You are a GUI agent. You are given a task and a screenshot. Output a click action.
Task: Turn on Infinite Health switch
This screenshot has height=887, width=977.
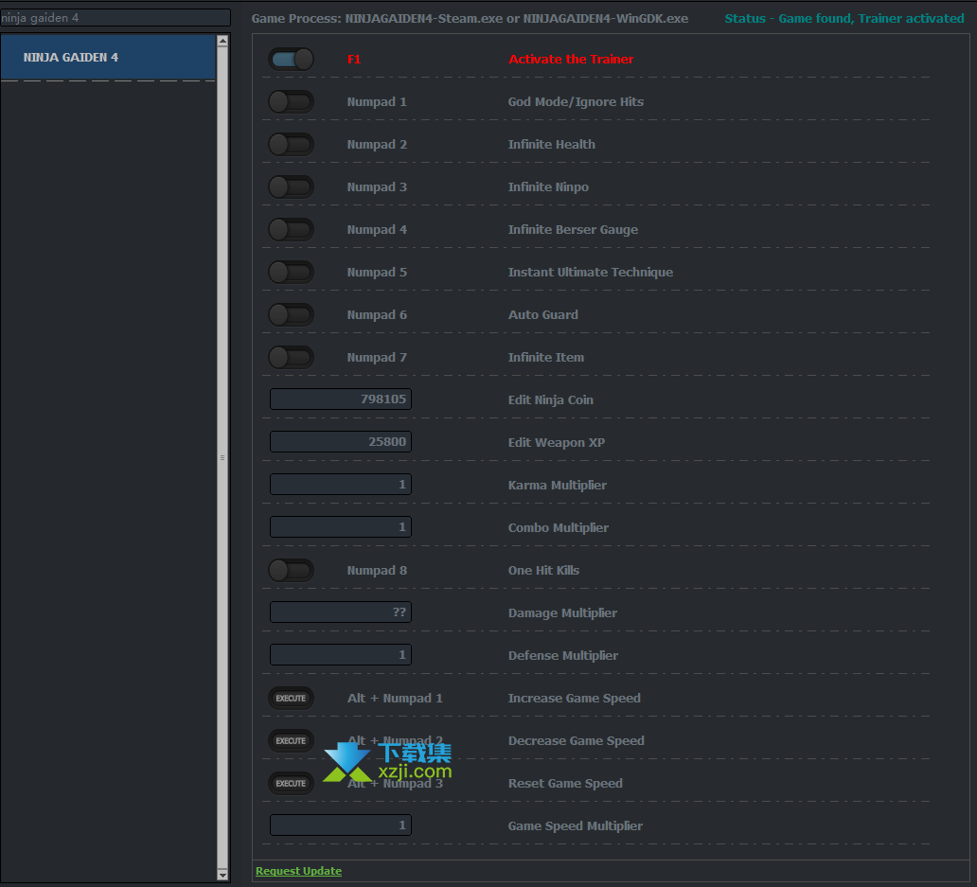coord(291,145)
